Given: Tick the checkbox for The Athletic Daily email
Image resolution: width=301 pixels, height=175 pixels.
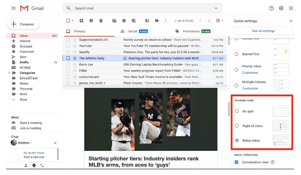Looking at the screenshot, I should [68, 58].
